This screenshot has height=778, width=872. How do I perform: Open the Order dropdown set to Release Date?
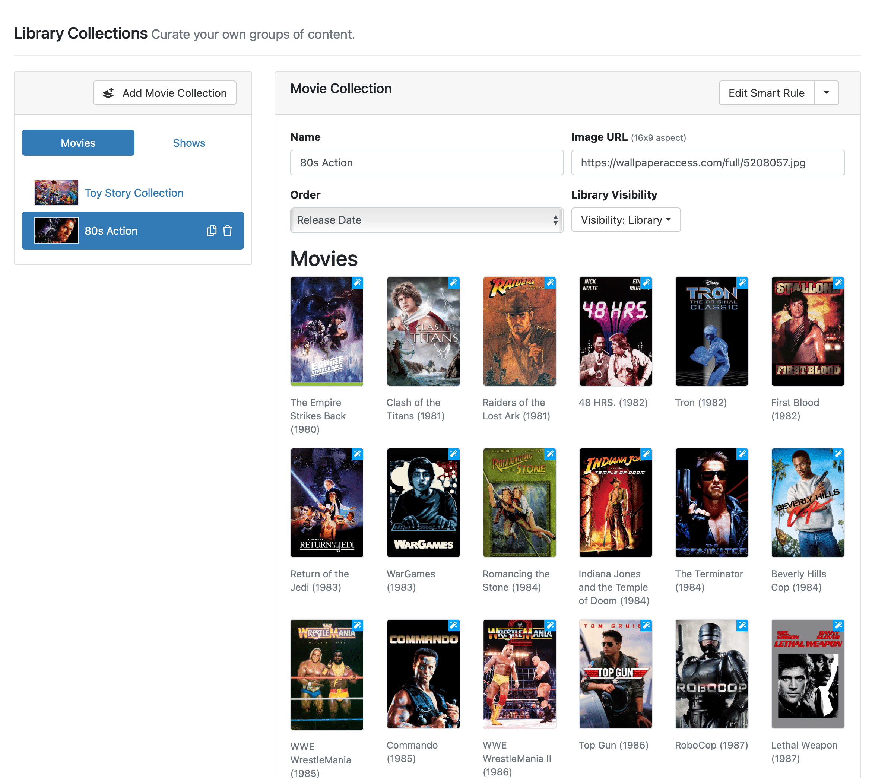(x=426, y=220)
